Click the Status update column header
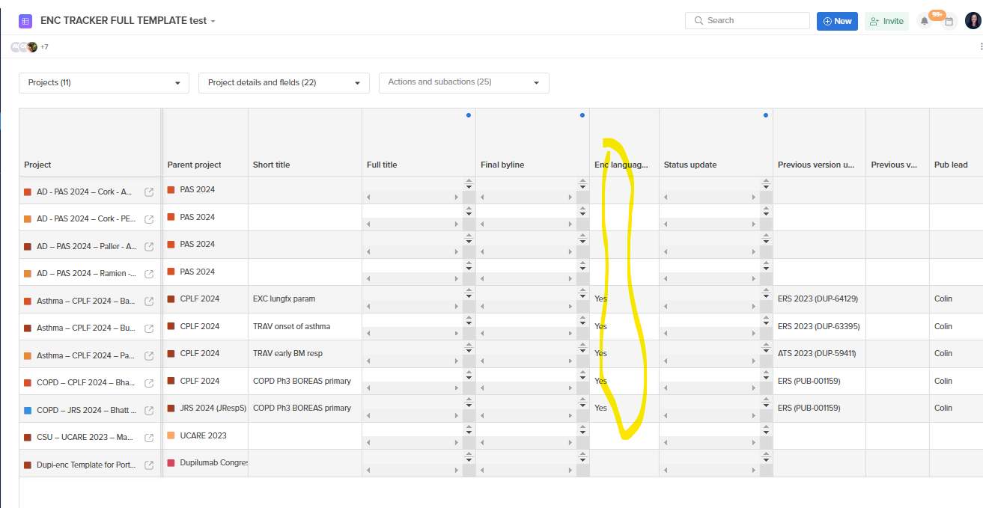This screenshot has height=508, width=983. pyautogui.click(x=690, y=165)
